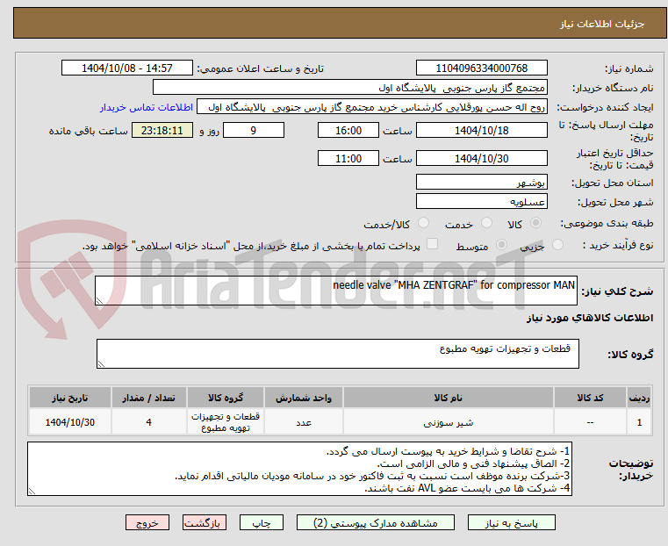Choose the متوسط purchase process option
The width and height of the screenshot is (668, 546).
tap(502, 244)
